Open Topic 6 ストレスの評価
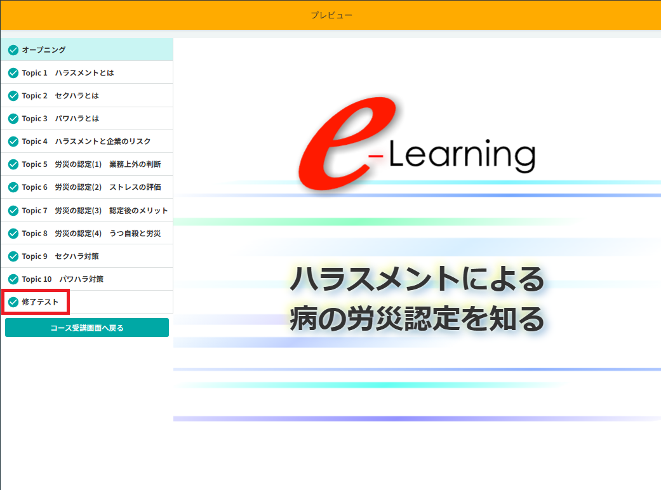Viewport: 661px width, 490px height. 87,187
